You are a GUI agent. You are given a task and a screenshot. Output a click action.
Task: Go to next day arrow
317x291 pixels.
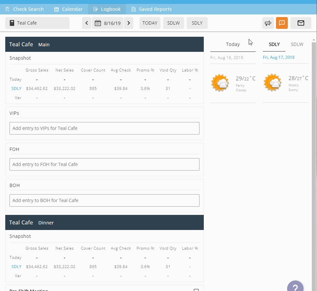129,23
